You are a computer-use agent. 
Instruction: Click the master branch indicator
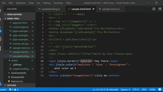point(3,89)
